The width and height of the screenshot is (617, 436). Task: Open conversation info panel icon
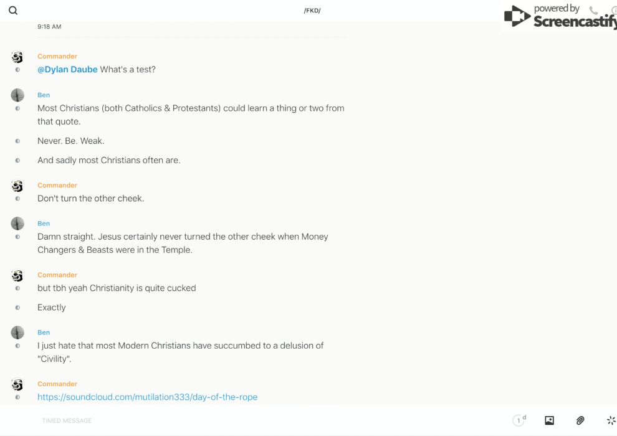tap(613, 11)
